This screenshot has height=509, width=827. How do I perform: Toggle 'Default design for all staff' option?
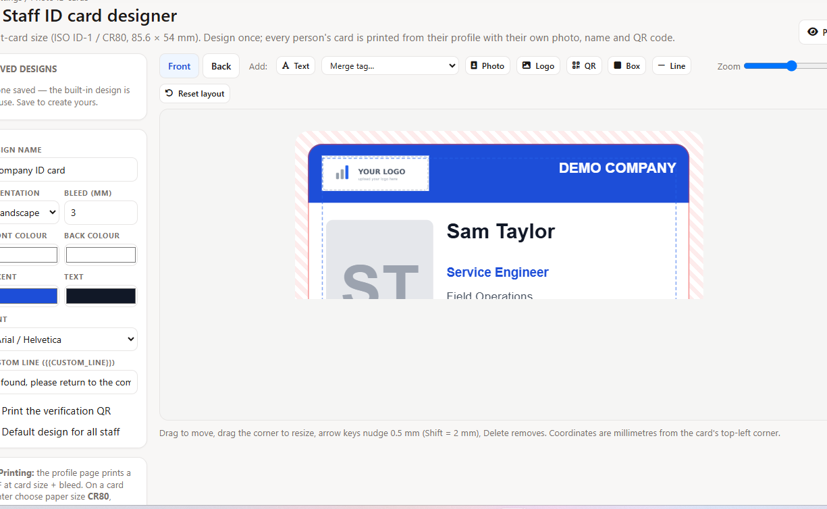pos(60,432)
